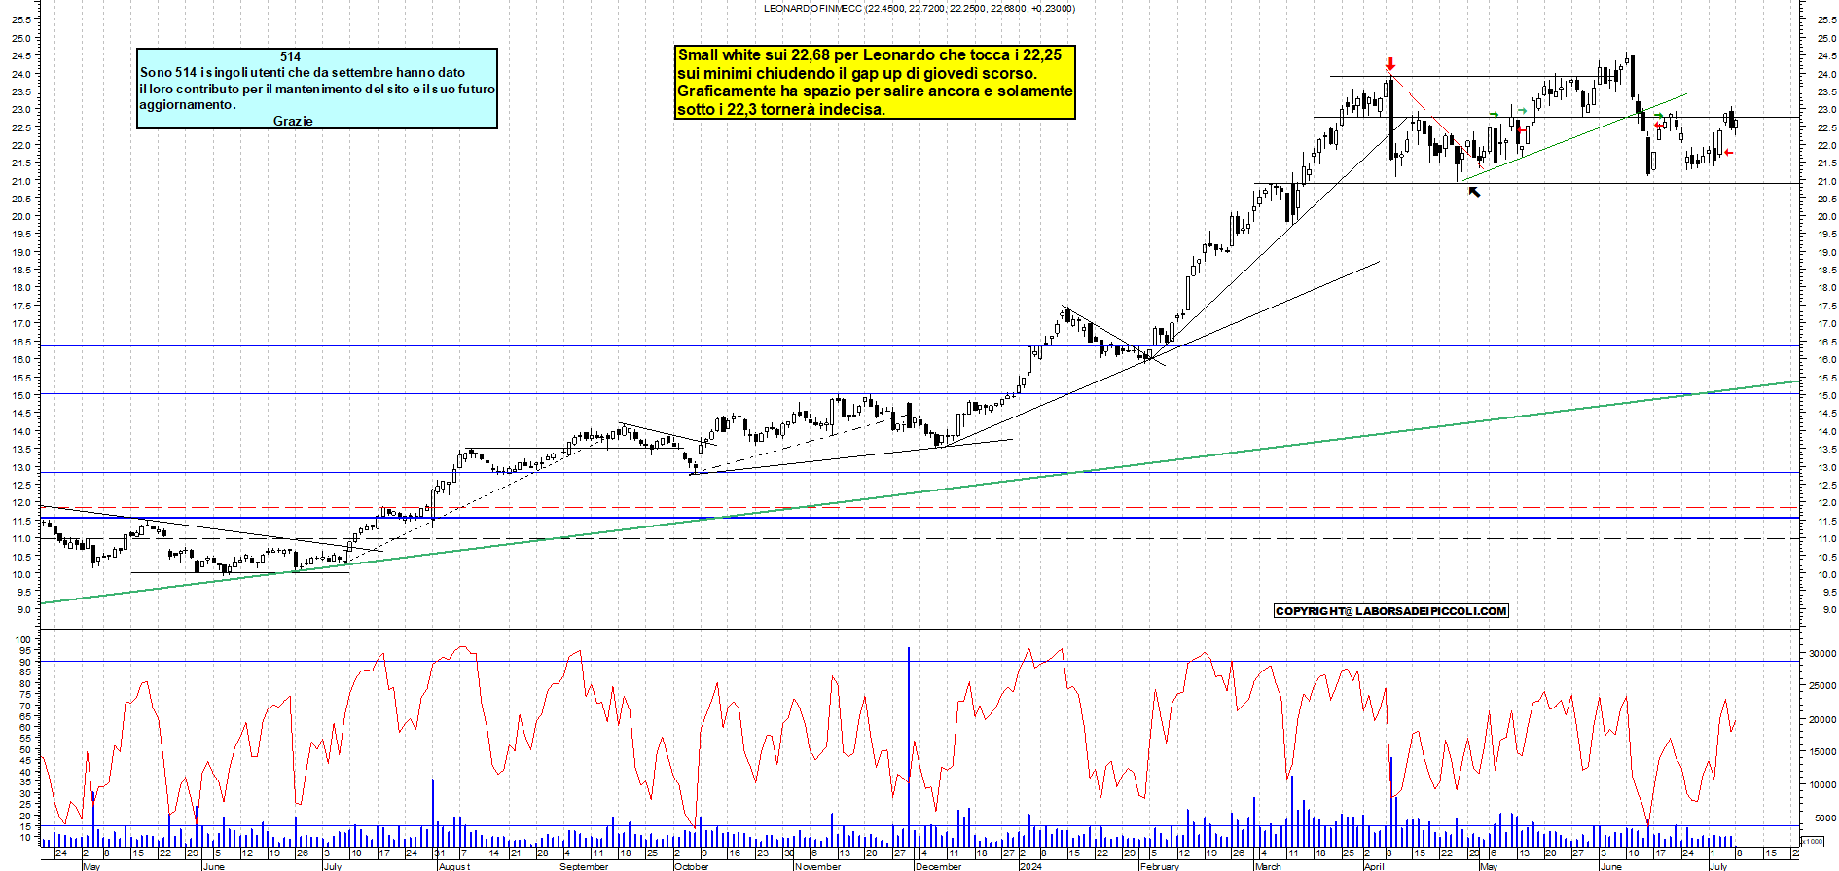
Task: Click the 10000 volume scale label
Action: (1822, 785)
